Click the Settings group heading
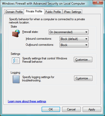 (x=15, y=54)
